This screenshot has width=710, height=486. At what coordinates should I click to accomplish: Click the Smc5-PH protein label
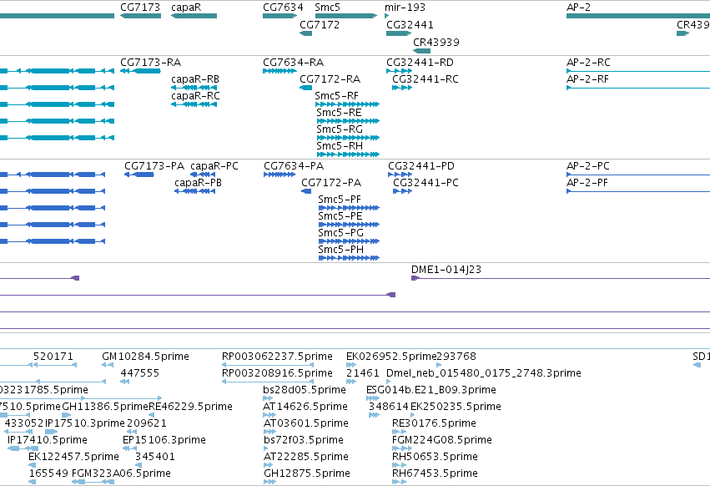[x=341, y=250]
